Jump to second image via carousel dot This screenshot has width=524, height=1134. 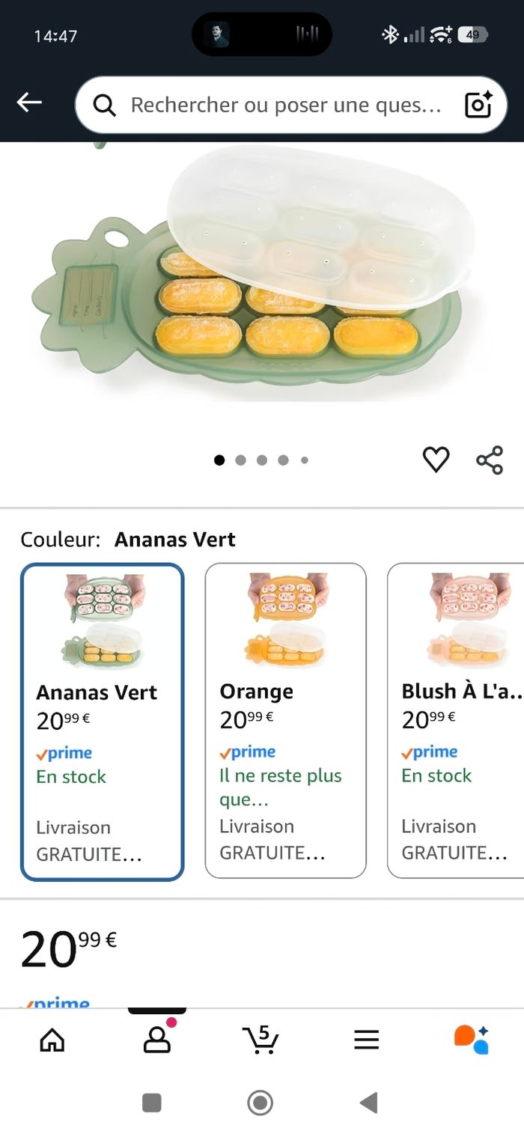[240, 460]
